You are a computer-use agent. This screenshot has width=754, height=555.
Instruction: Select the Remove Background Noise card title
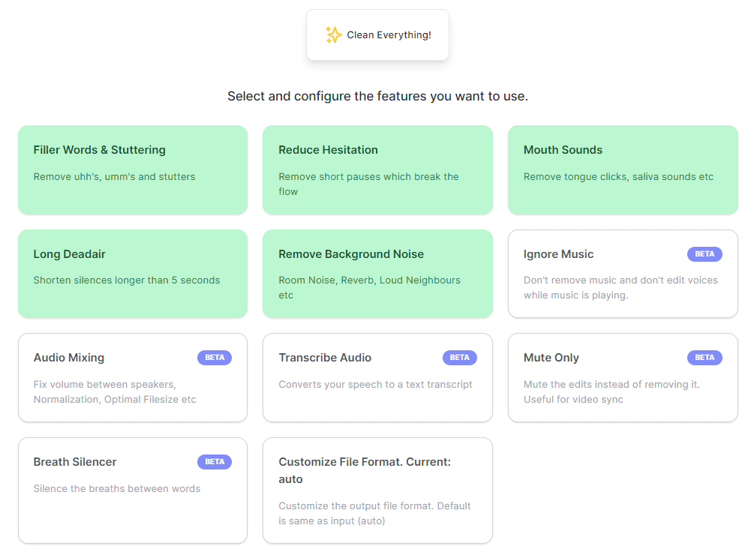click(350, 254)
